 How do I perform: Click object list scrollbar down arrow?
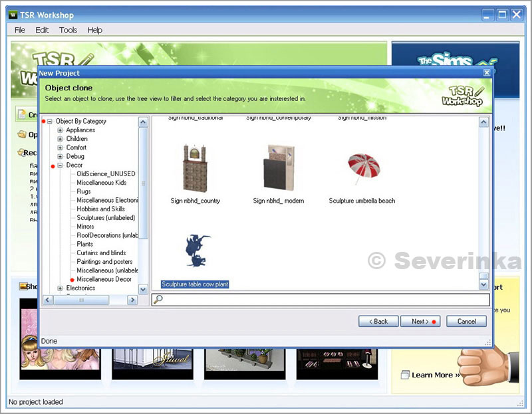point(483,285)
